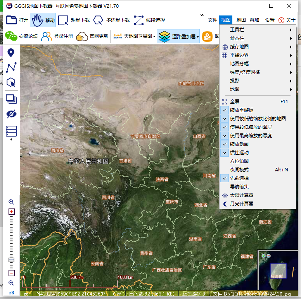301x299 pixels.
Task: Open the 文件 menu
Action: (212, 20)
